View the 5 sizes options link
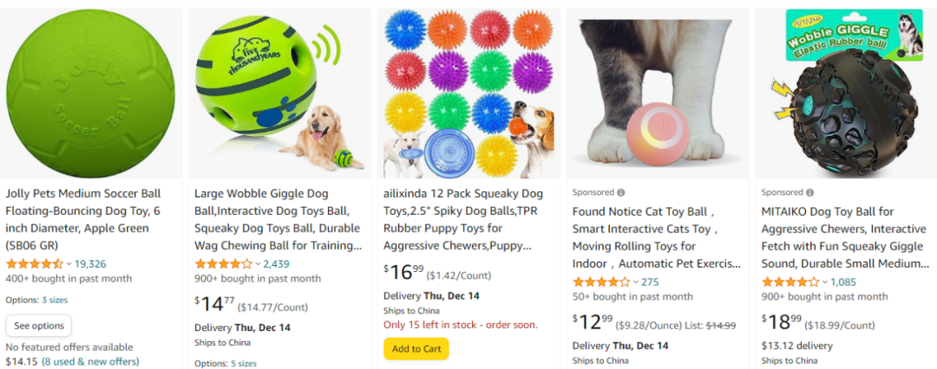 [x=244, y=363]
